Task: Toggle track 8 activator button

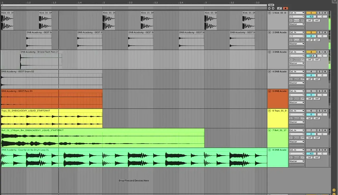Action: point(311,150)
